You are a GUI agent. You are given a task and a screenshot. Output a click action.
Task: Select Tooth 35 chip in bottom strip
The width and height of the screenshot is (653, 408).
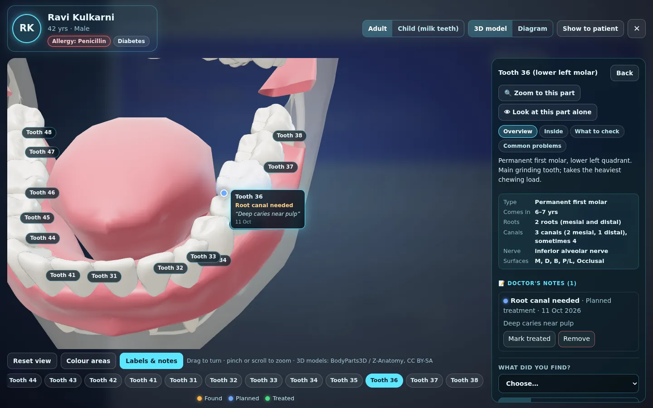coord(344,380)
